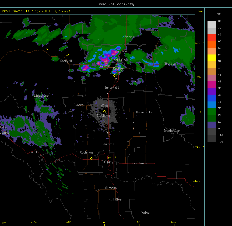
Task: Click the Vulcan city label
Action: coord(146,213)
